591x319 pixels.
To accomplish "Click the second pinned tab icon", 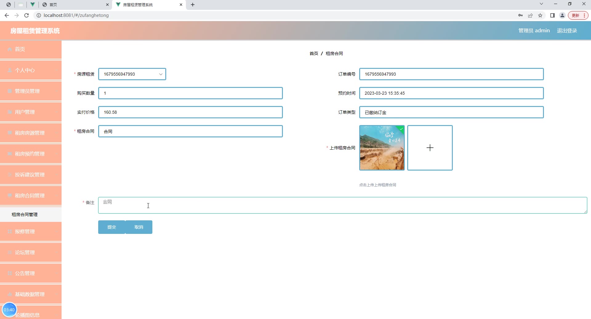I will click(21, 5).
